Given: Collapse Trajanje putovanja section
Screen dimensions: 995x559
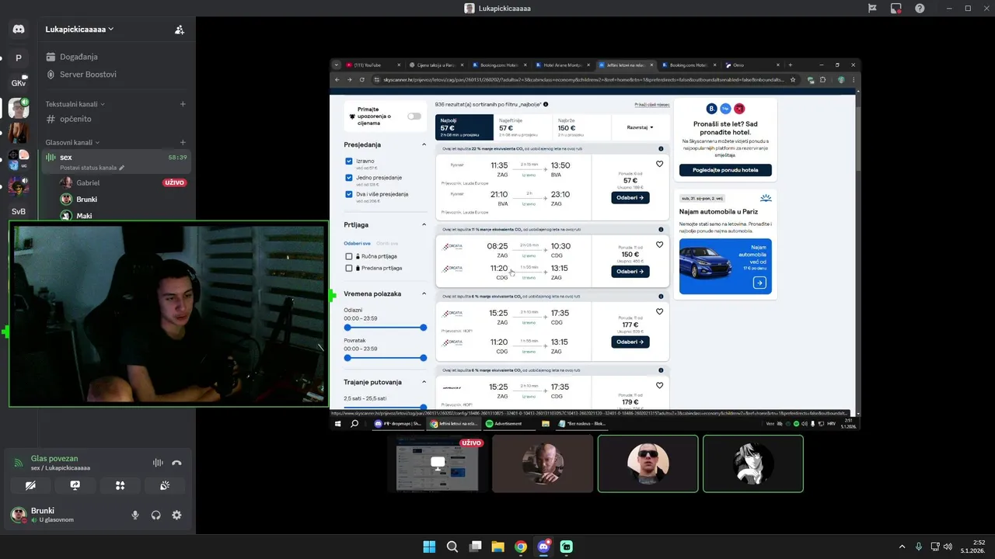Looking at the screenshot, I should point(424,382).
